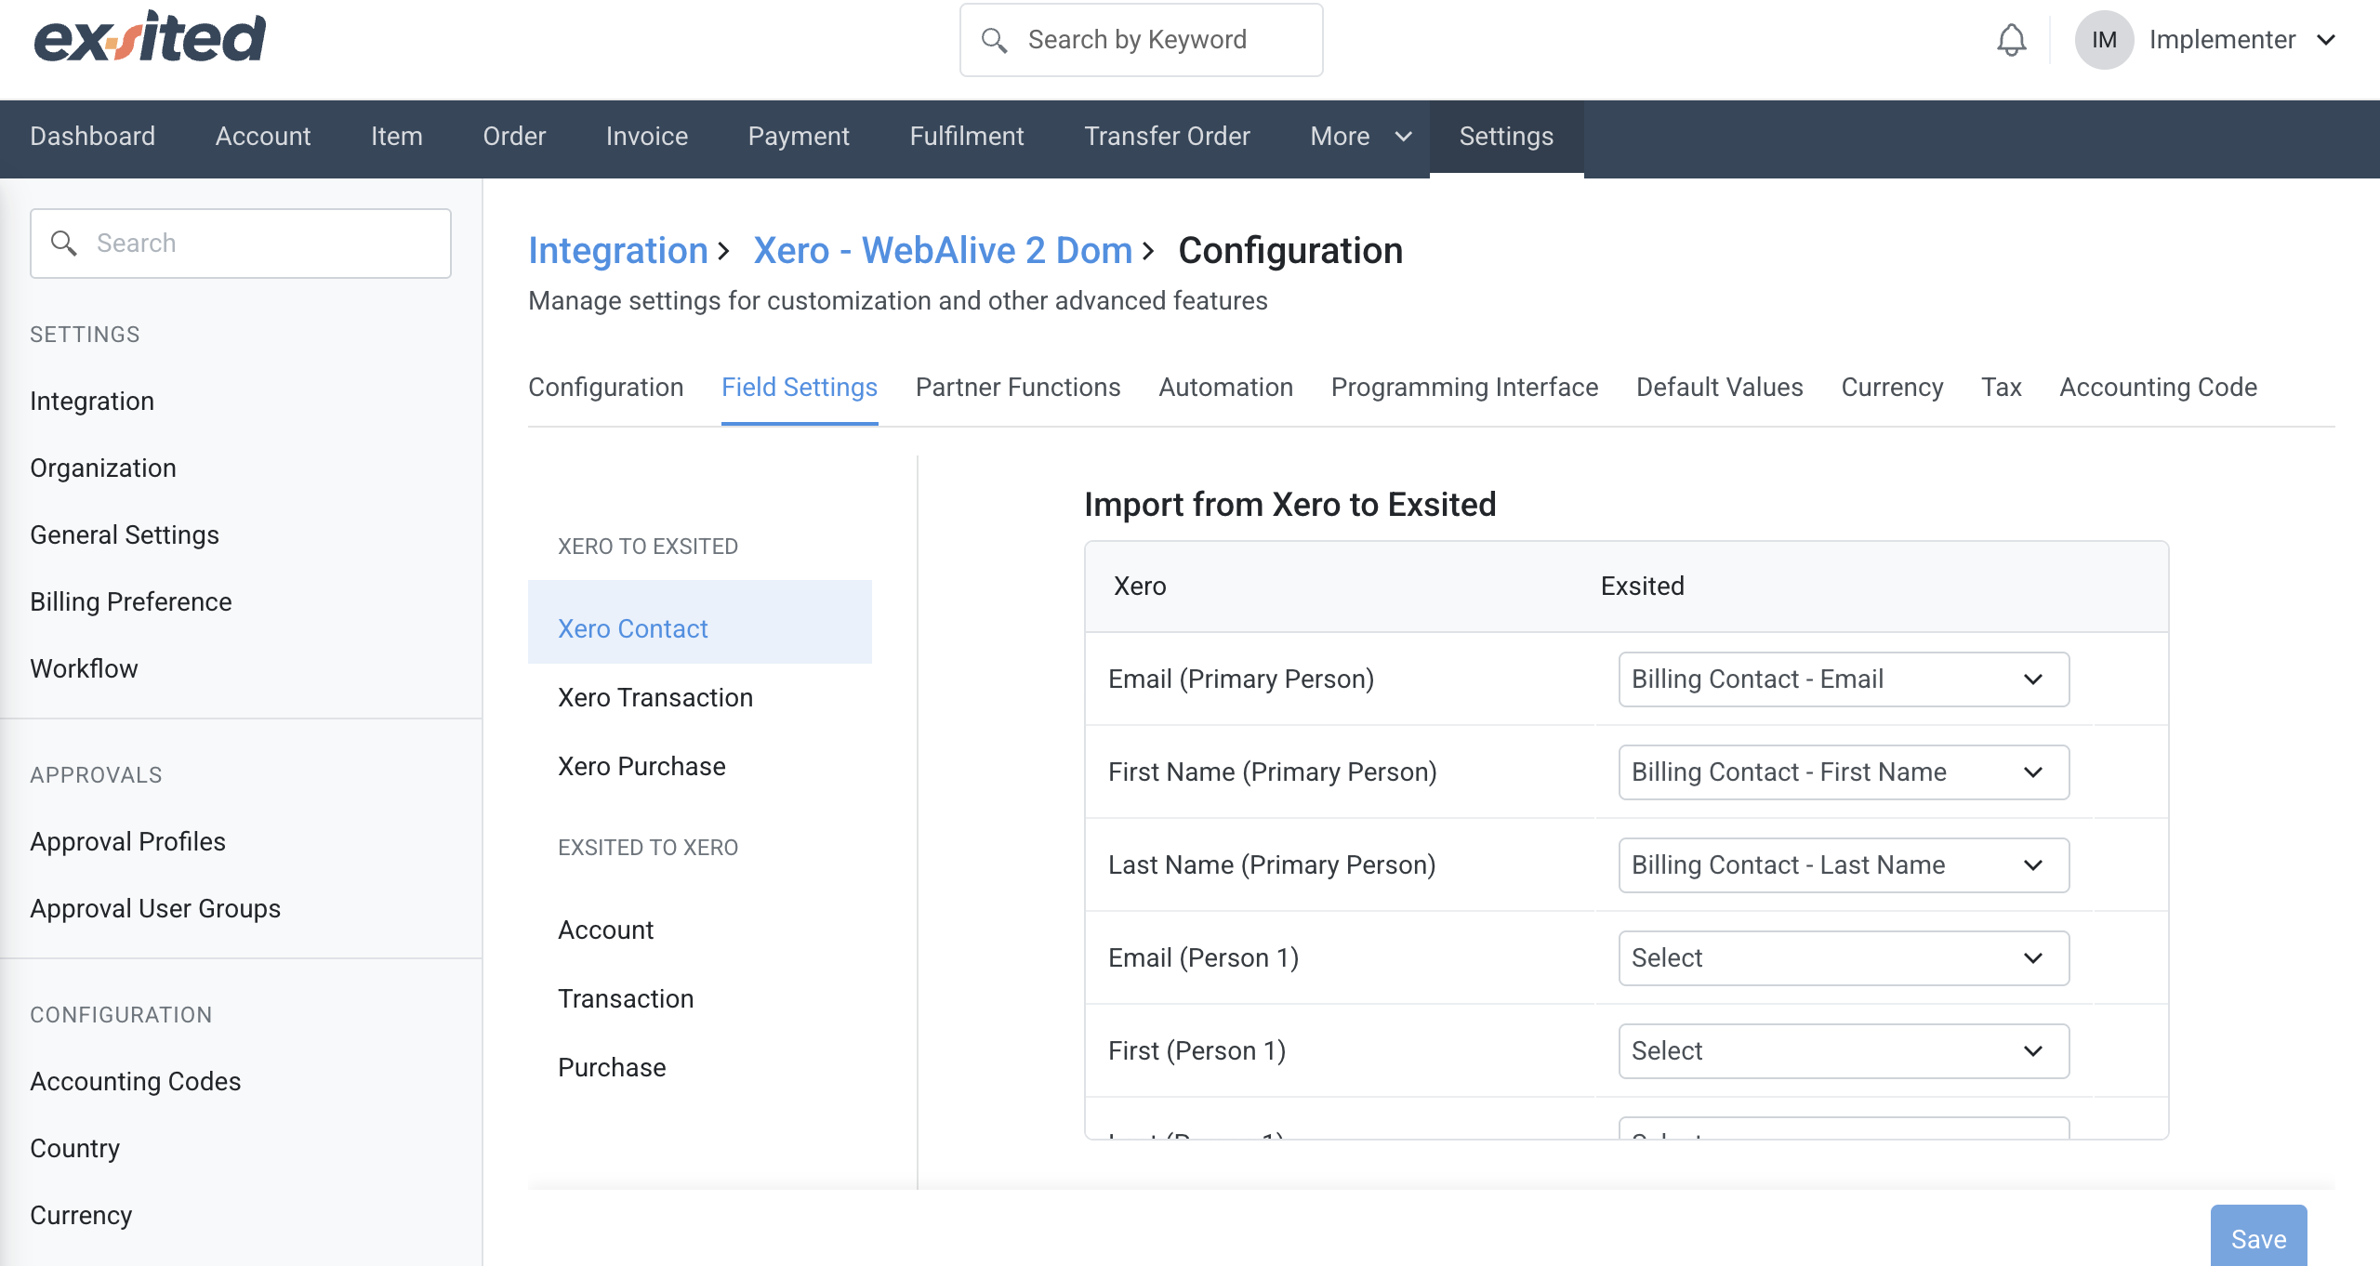The image size is (2380, 1266).
Task: Open Accounting Codes in sidebar
Action: point(136,1082)
